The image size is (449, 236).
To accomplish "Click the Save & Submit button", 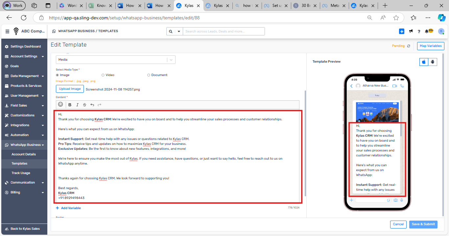I will pyautogui.click(x=423, y=224).
